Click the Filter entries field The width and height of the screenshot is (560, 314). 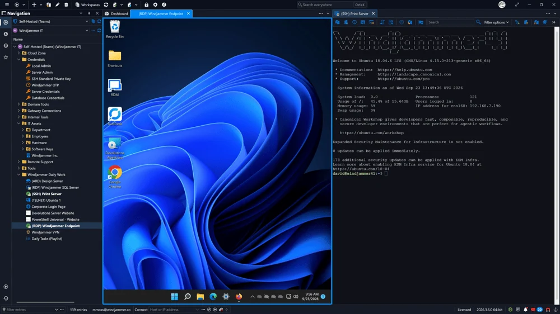click(29, 310)
